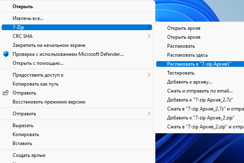Select Извлечь все... entry
This screenshot has width=244, height=163.
point(77,18)
